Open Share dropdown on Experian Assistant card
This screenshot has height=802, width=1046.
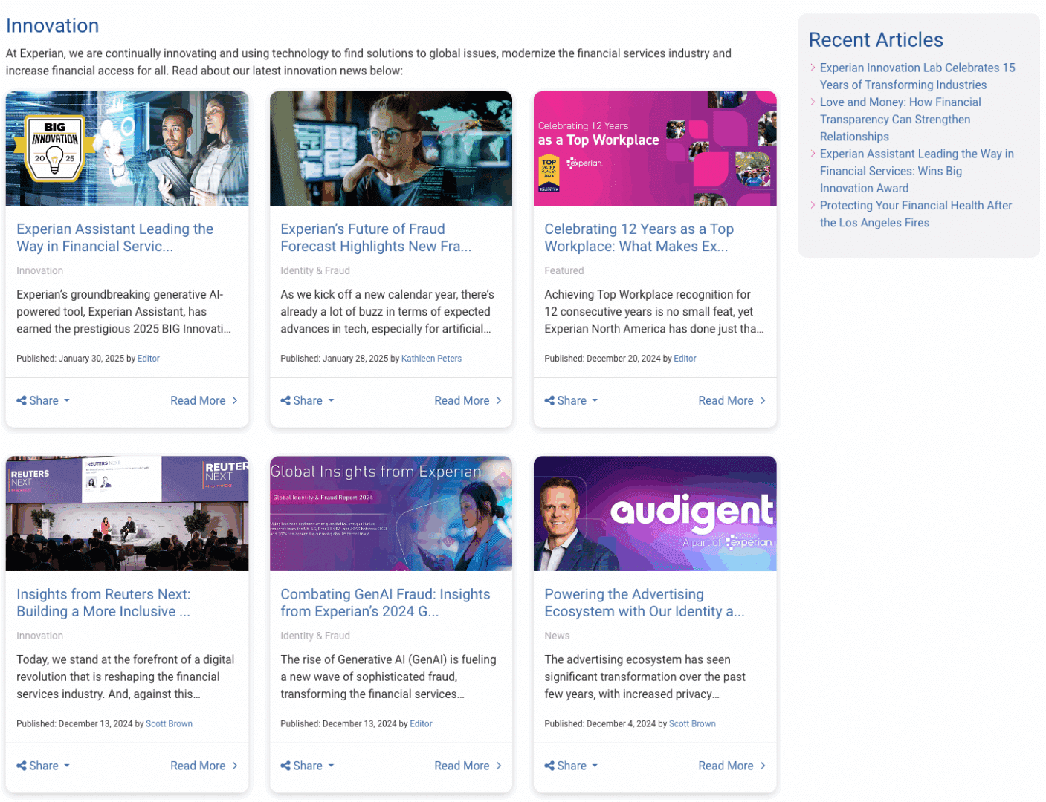43,400
